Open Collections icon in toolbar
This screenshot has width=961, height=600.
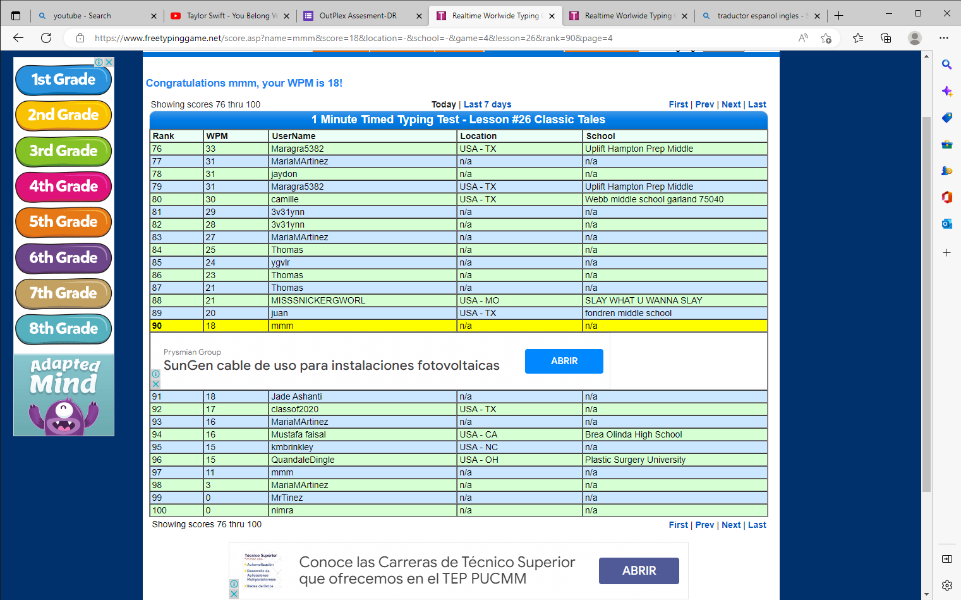886,38
